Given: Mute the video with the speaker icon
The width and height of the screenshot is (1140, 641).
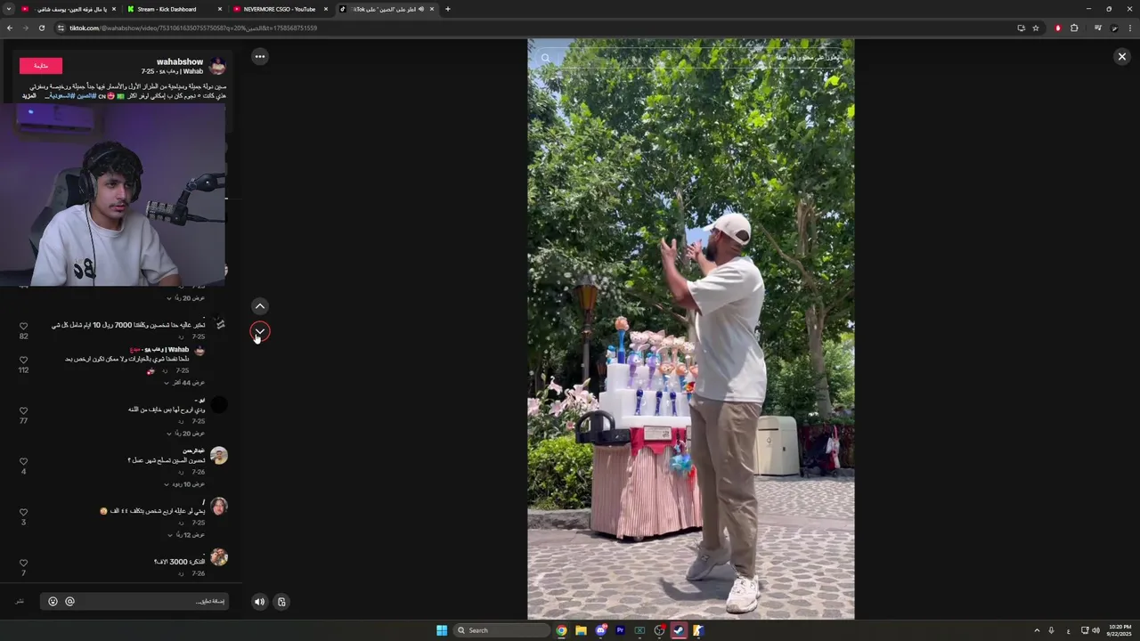Looking at the screenshot, I should [259, 602].
